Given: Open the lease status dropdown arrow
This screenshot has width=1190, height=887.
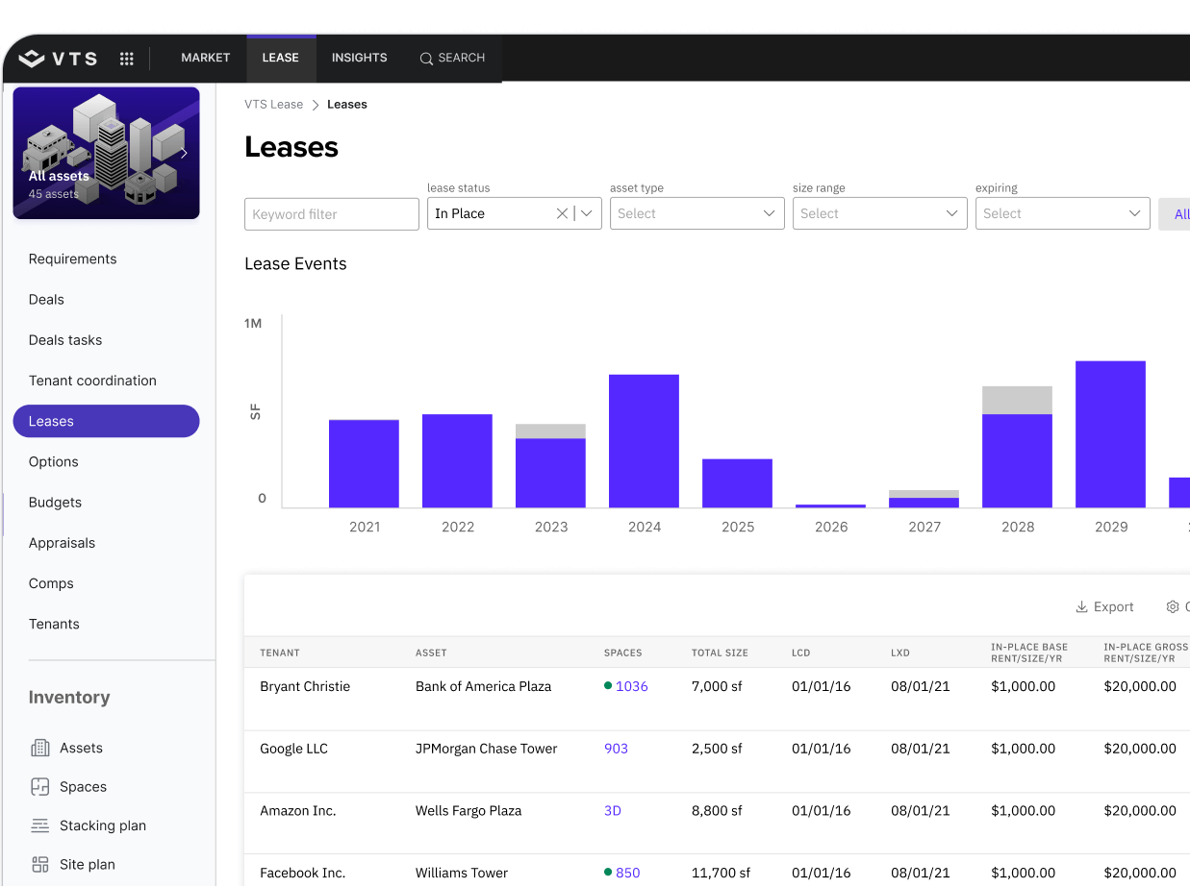Looking at the screenshot, I should 587,213.
